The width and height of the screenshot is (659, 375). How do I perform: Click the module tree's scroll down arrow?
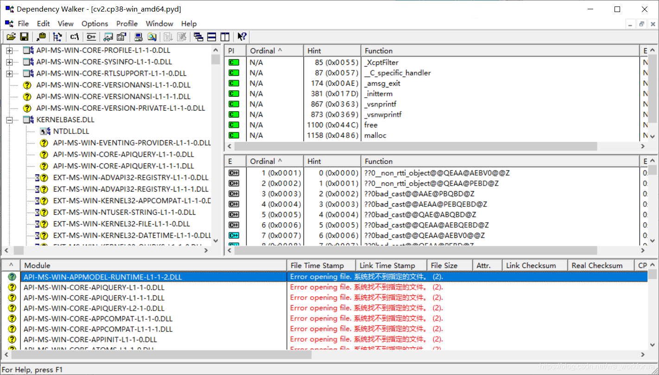tap(215, 241)
